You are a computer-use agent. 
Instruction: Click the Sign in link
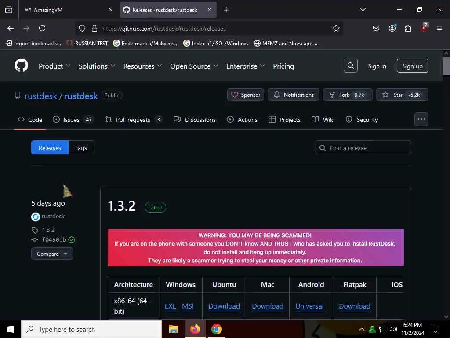[x=377, y=66]
